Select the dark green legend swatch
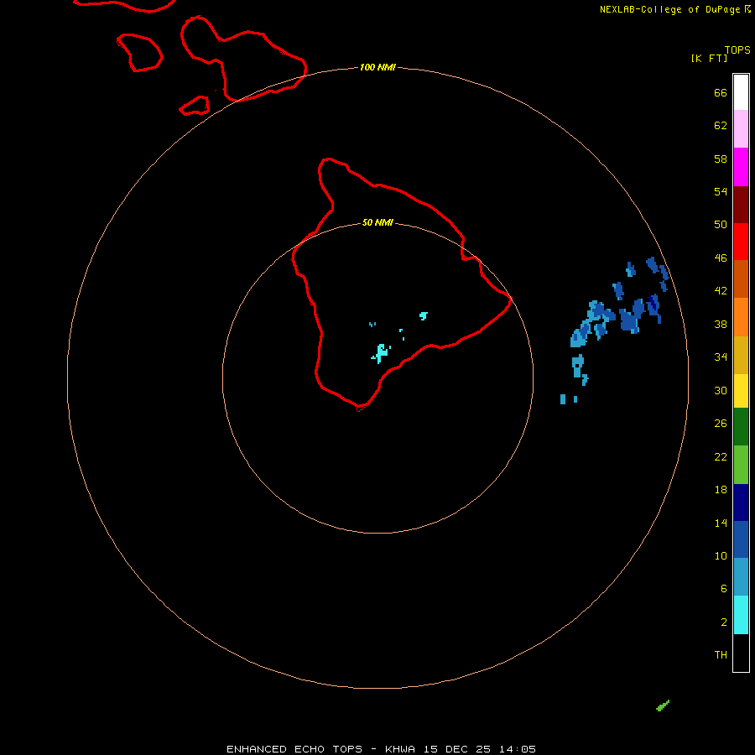The height and width of the screenshot is (755, 755). click(741, 427)
